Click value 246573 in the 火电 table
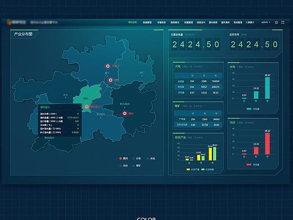293x220 pixels. tap(215, 87)
